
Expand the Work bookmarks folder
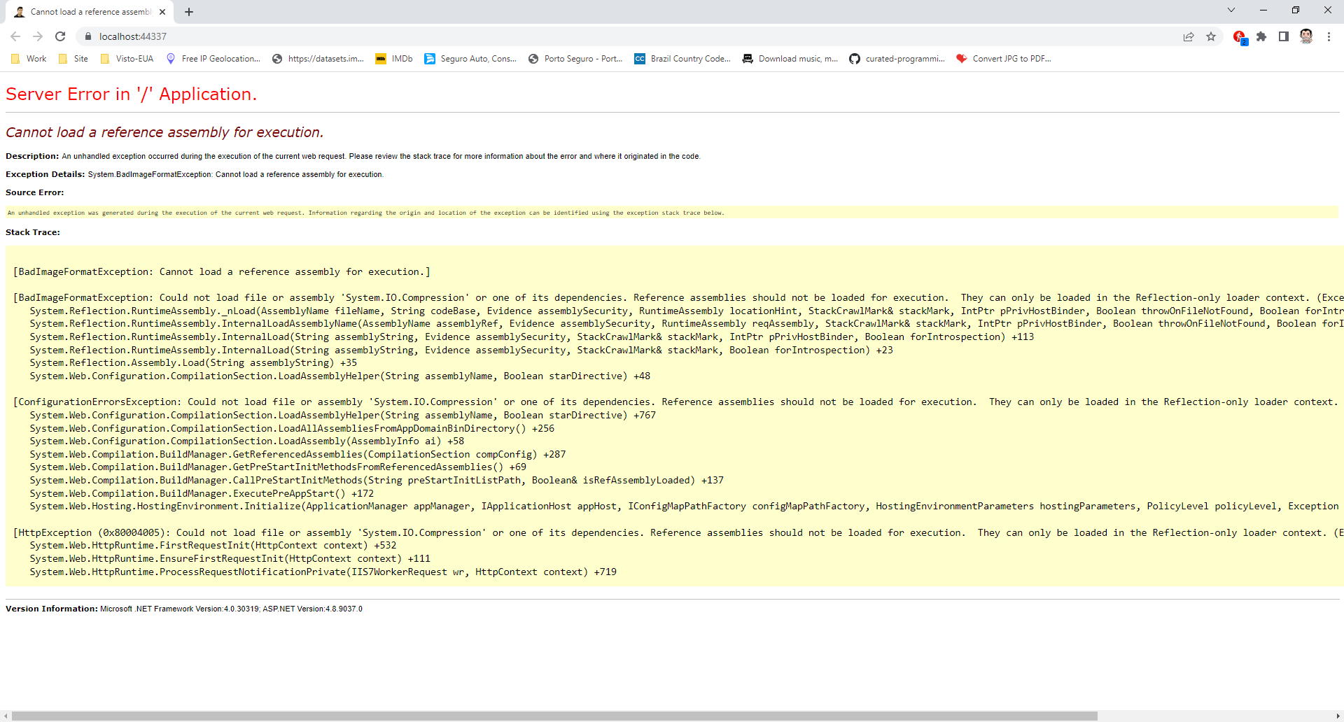[x=29, y=59]
